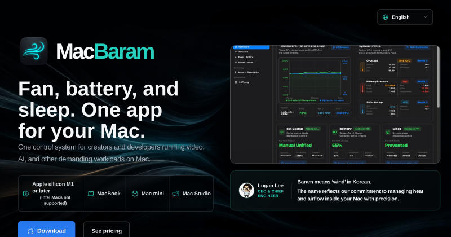Click the MacBaram wordmark title
451x237 pixels.
click(105, 52)
